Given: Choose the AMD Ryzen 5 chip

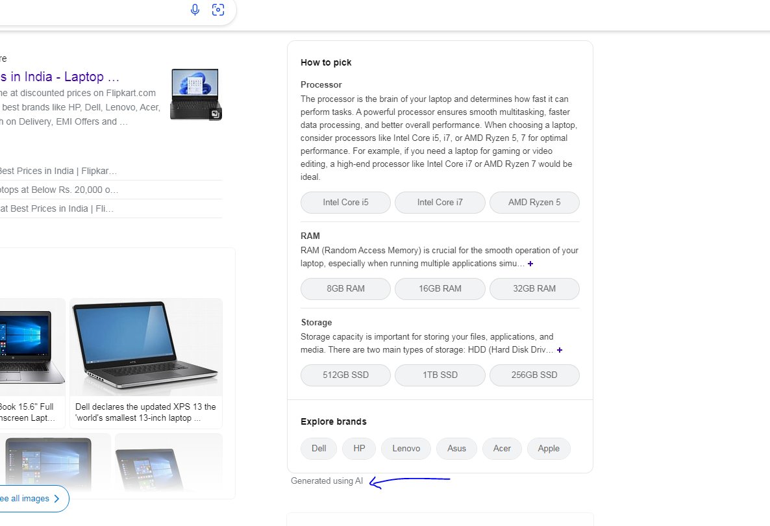Looking at the screenshot, I should tap(534, 202).
